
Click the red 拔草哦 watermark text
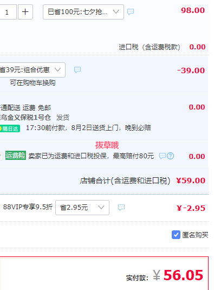pos(107,145)
